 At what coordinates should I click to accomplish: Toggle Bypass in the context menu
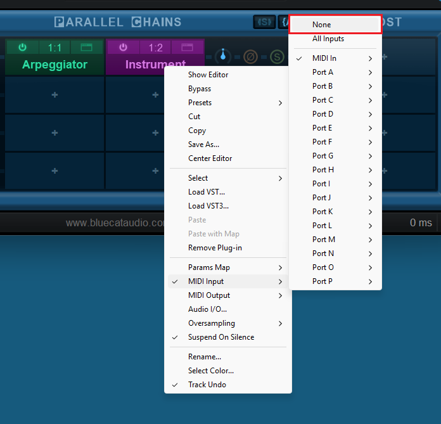(x=228, y=89)
